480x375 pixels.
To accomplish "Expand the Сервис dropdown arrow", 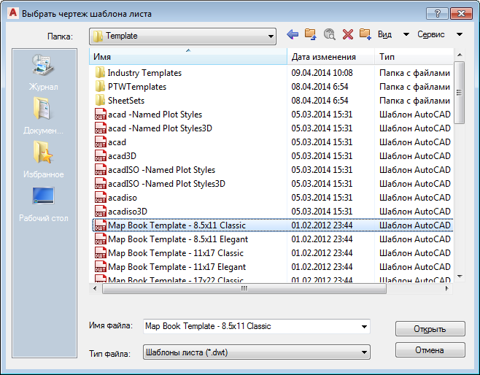I will [x=460, y=34].
